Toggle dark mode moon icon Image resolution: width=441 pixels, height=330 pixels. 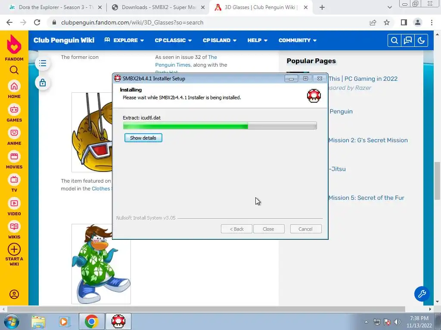coord(421,40)
